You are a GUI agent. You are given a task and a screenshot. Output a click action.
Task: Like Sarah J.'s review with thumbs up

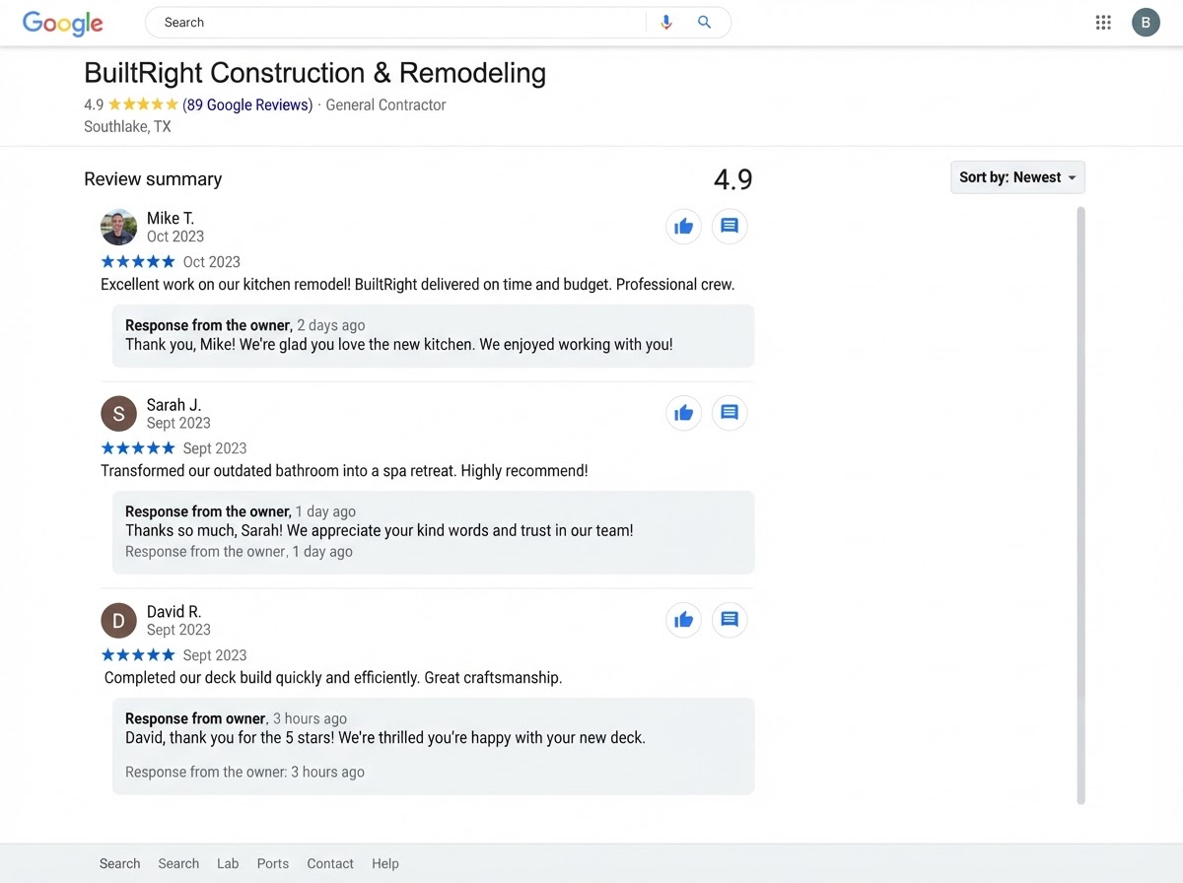[x=684, y=413]
